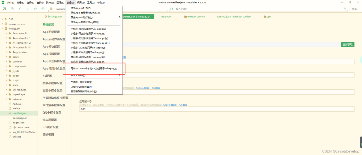Click the weinuo_service project icon
This screenshot has height=155, width=362.
6,24
